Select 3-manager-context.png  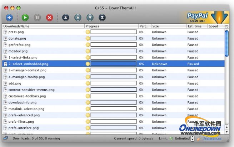click(113, 70)
